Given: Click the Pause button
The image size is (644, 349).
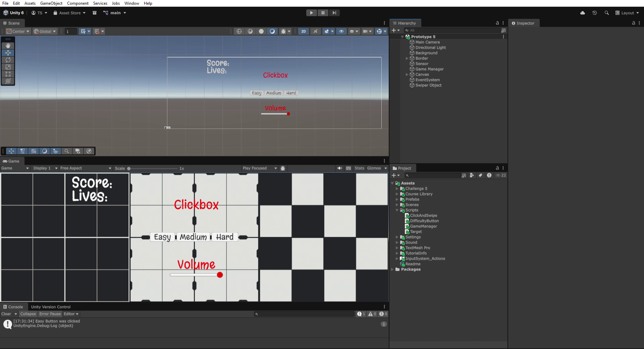Looking at the screenshot, I should 323,13.
